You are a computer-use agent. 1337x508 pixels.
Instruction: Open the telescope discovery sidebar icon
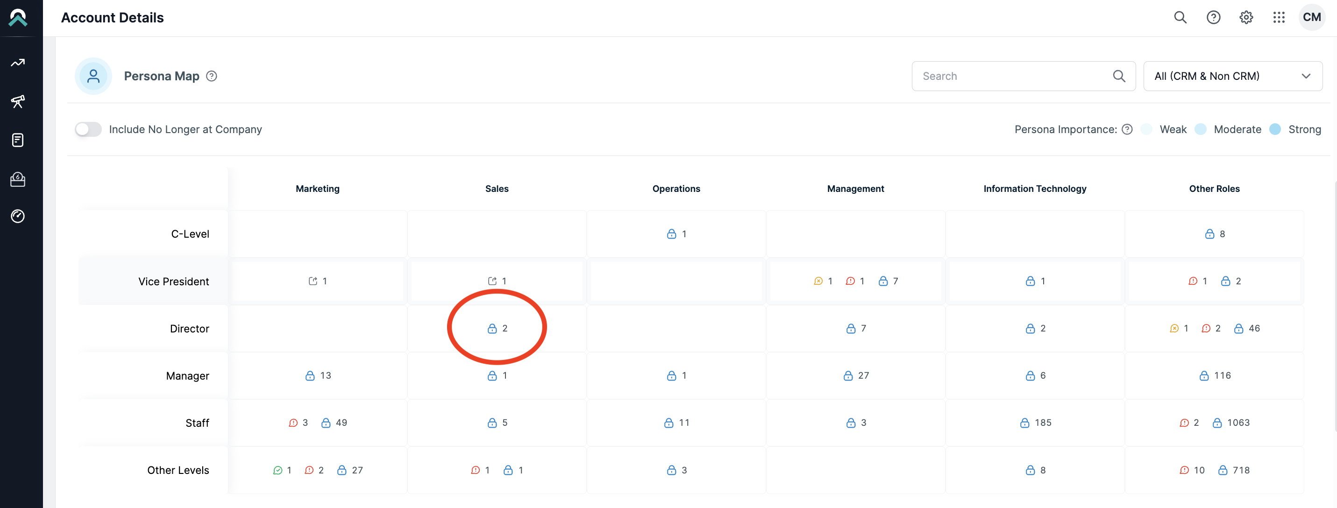coord(18,101)
